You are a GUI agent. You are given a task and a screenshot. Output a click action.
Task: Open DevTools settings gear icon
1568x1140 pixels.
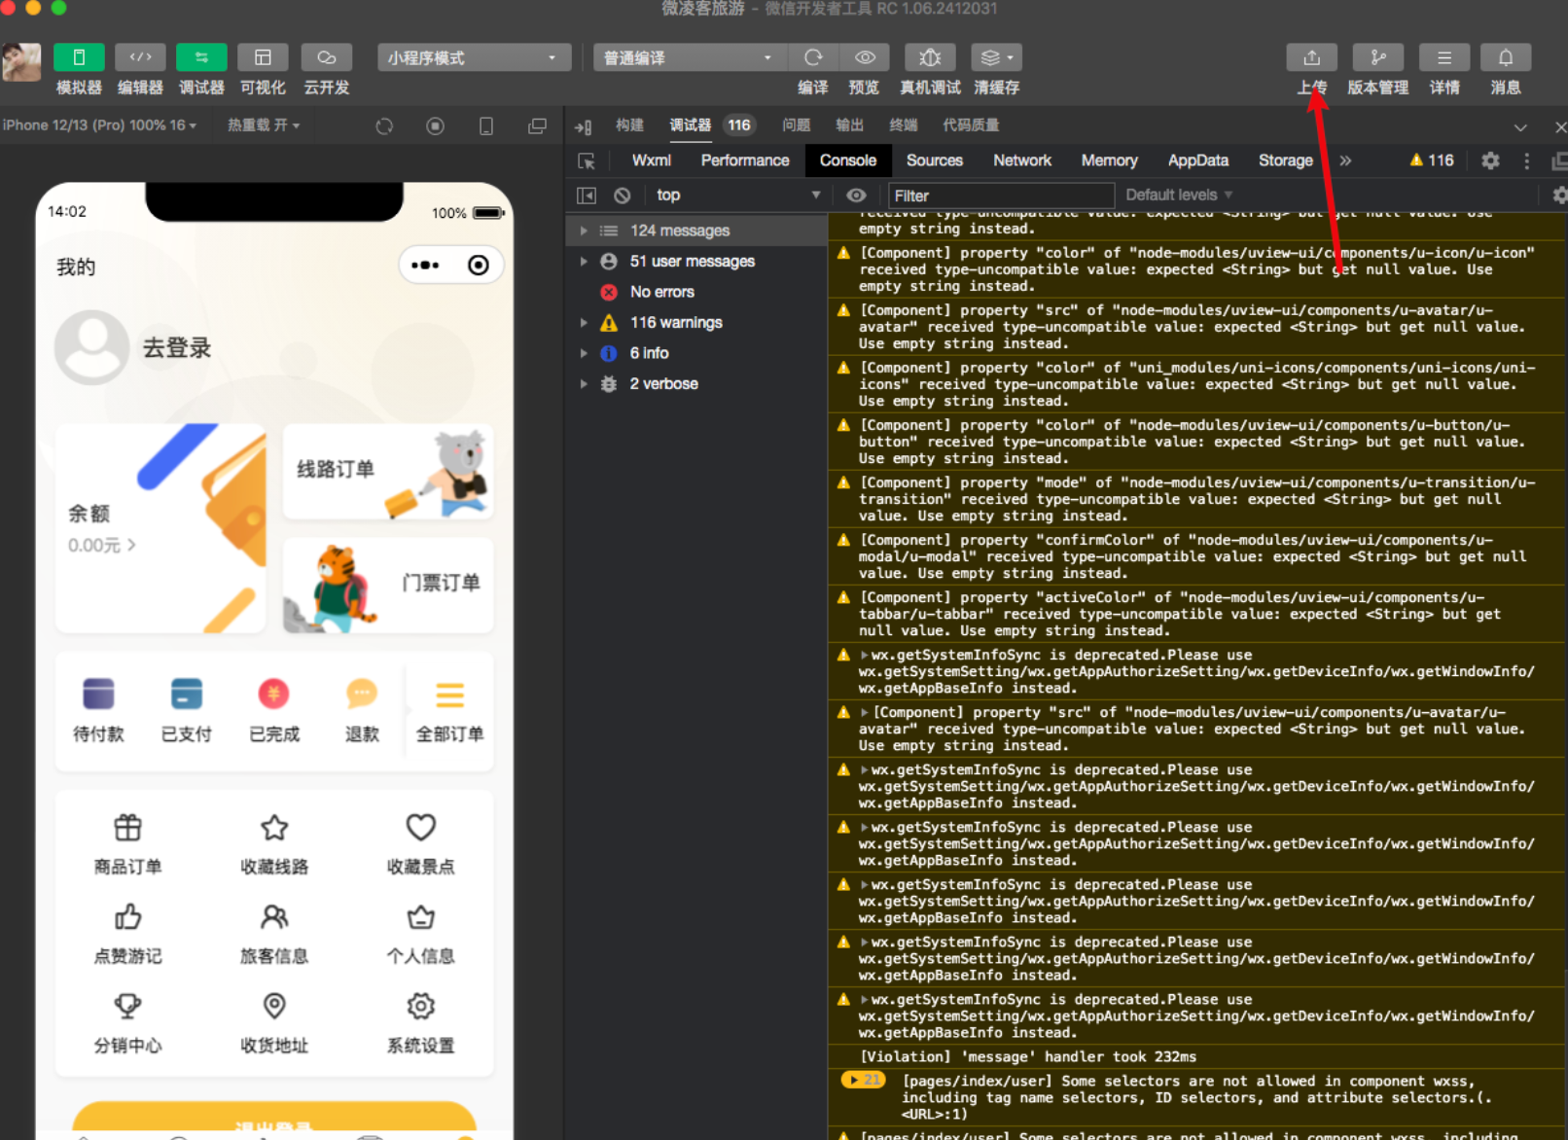[x=1490, y=161]
